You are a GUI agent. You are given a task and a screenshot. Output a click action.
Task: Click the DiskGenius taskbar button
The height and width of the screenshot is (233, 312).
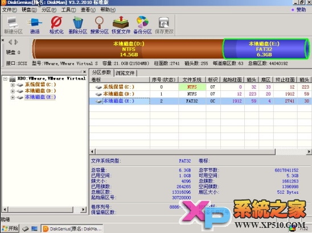point(72,229)
